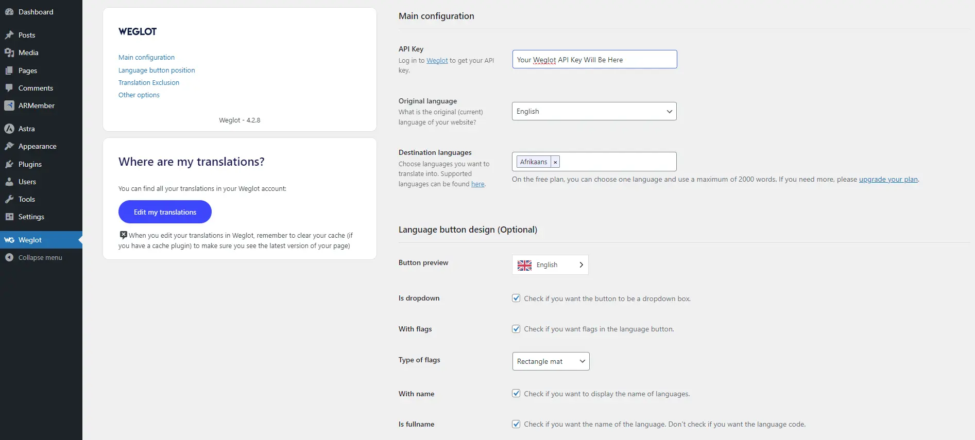Click the Plugins plug icon
The image size is (975, 440).
[x=9, y=164]
